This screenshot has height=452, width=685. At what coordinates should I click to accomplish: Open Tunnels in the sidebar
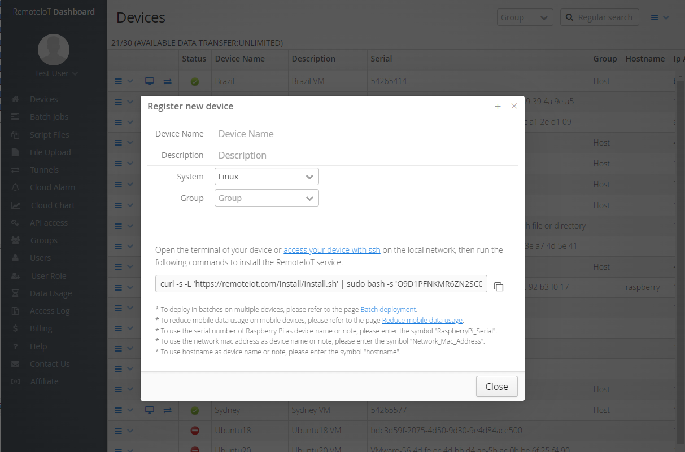pos(44,170)
